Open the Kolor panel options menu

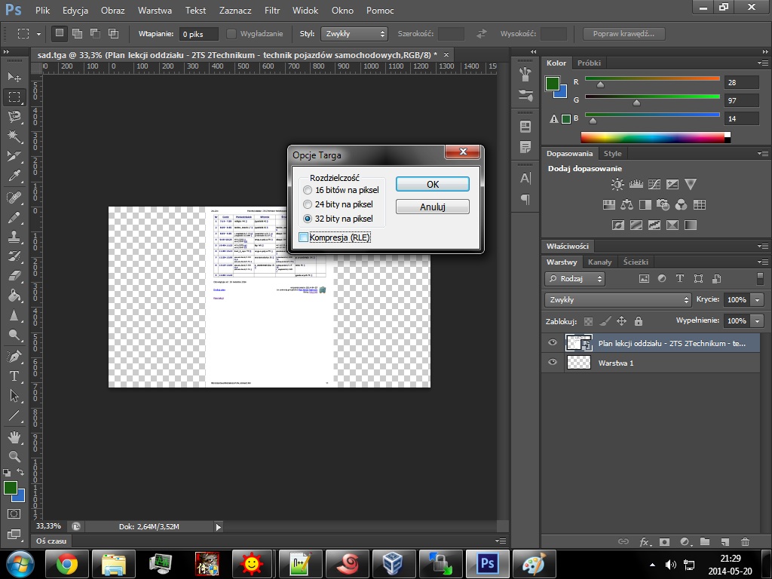[x=763, y=63]
